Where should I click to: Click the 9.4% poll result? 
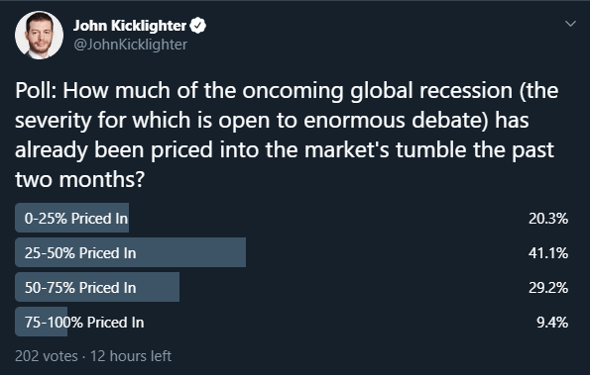pyautogui.click(x=552, y=323)
